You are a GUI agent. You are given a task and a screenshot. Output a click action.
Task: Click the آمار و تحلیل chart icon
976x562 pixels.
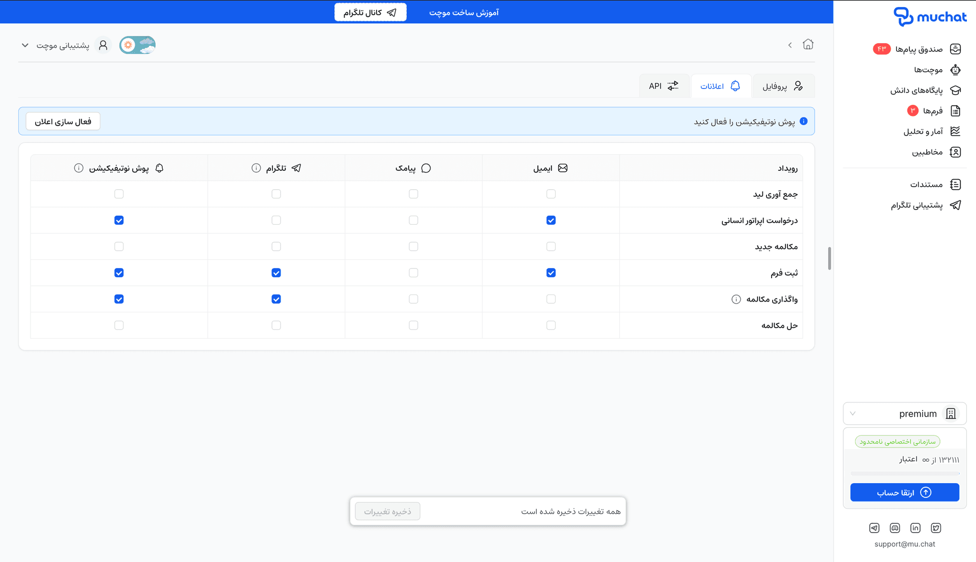pos(955,131)
